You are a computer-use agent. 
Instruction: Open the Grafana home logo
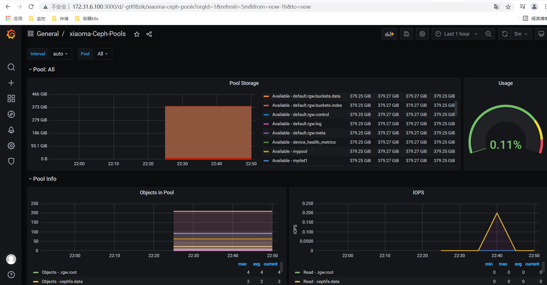pos(11,34)
